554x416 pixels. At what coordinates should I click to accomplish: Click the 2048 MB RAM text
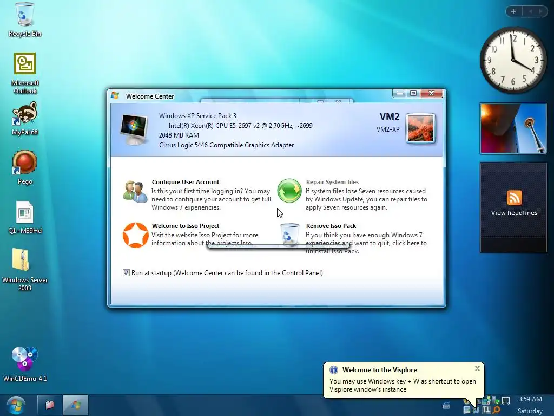pos(179,135)
